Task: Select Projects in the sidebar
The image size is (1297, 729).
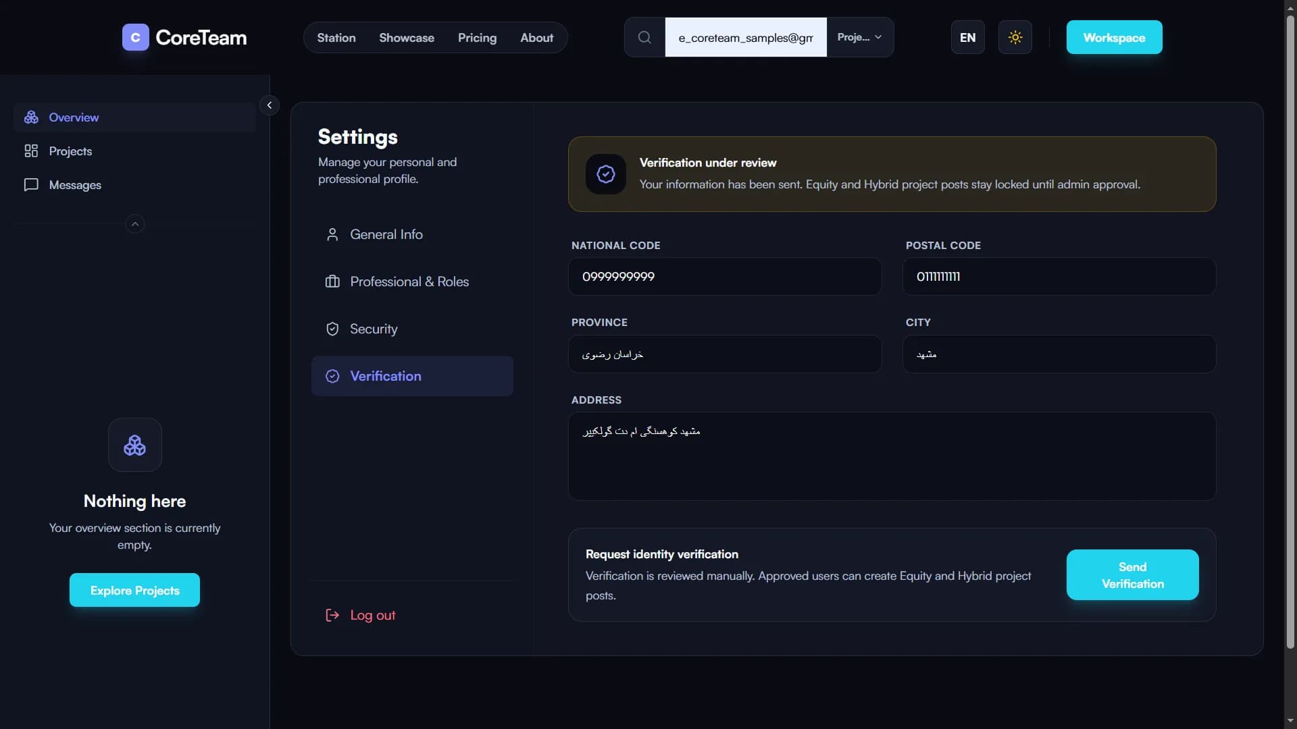Action: click(x=135, y=151)
